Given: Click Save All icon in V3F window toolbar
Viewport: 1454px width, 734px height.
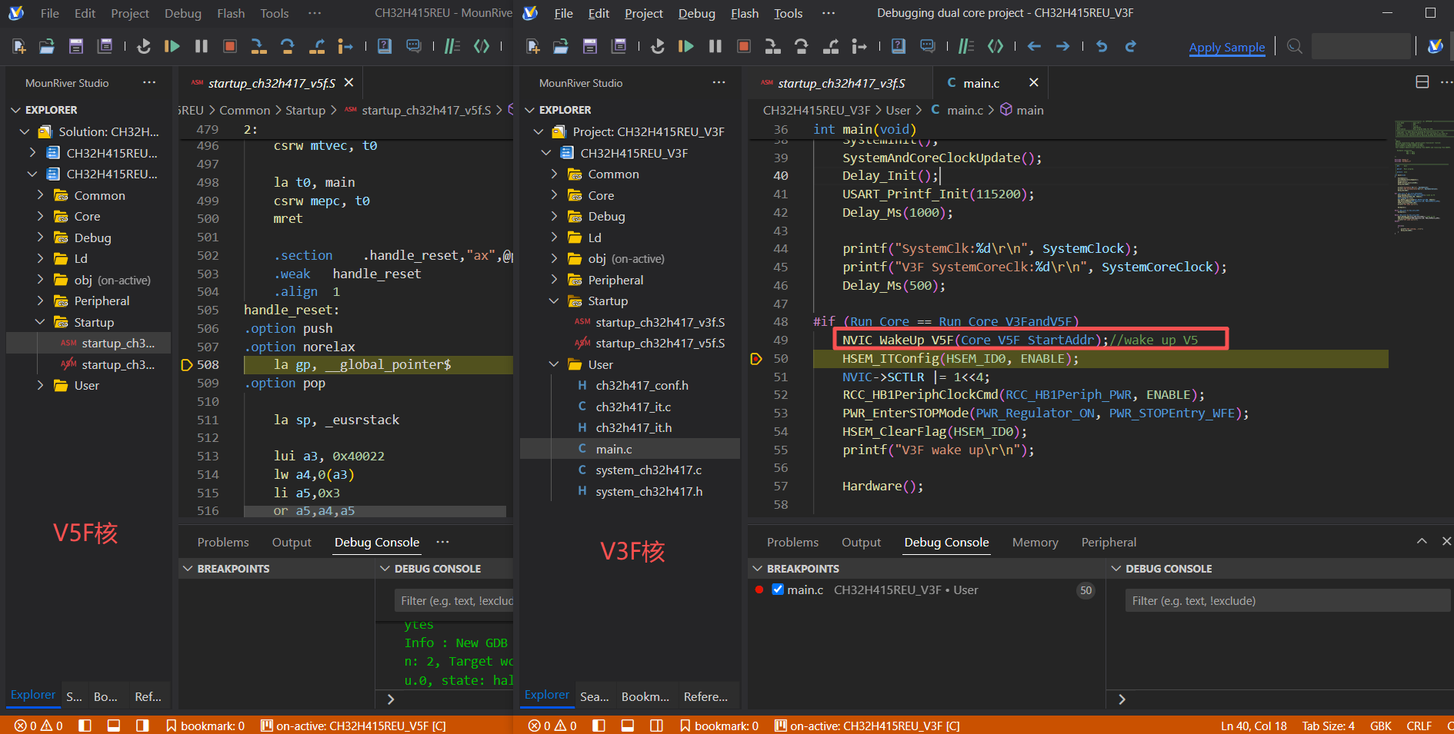Looking at the screenshot, I should pyautogui.click(x=619, y=46).
